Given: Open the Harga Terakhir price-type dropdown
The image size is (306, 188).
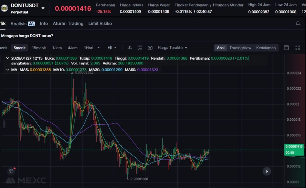Looking at the screenshot, I should click(172, 48).
